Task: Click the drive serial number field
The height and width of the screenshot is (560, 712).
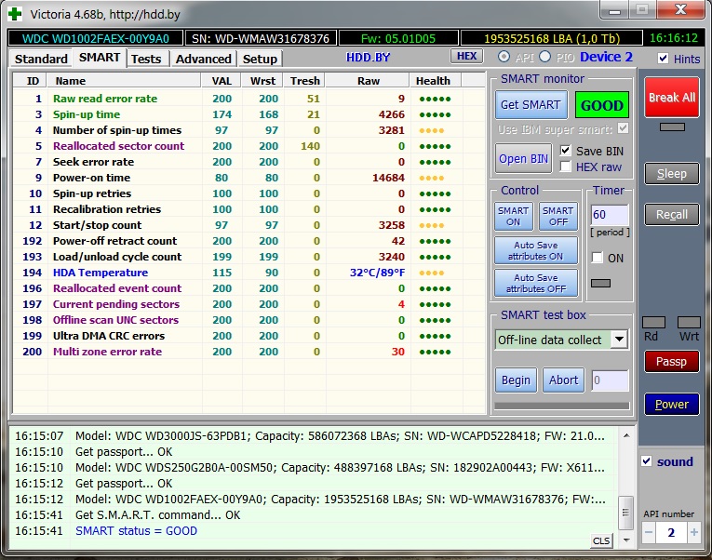Action: point(261,38)
